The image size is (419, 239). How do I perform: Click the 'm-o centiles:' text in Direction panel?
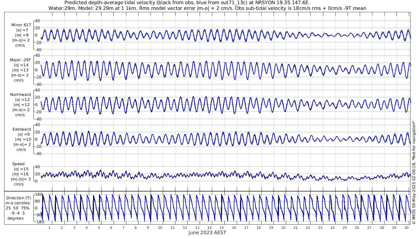[19, 203]
